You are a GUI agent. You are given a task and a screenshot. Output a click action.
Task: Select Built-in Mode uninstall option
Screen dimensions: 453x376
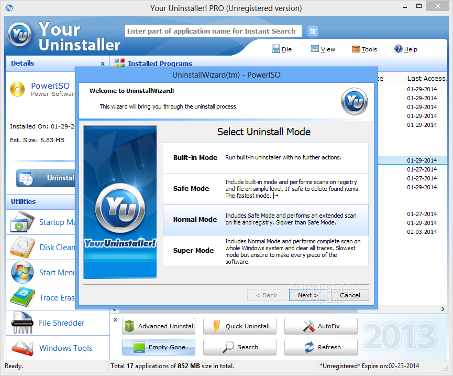tap(266, 158)
